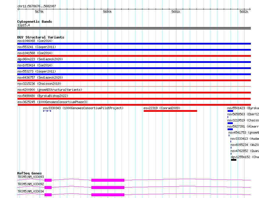Open the nsv4200900 gnomADStructuralVariants label
Screen dimensions: 259x198
[50, 90]
